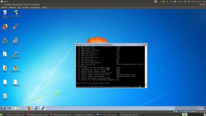Open Windows Explorer from the taskbar
206x116 pixels.
click(x=16, y=108)
